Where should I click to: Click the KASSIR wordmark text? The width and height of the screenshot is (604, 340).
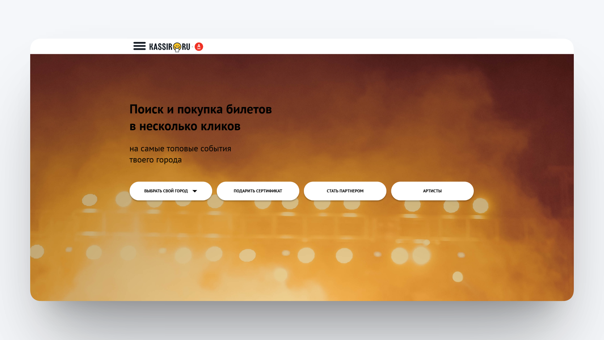click(160, 47)
